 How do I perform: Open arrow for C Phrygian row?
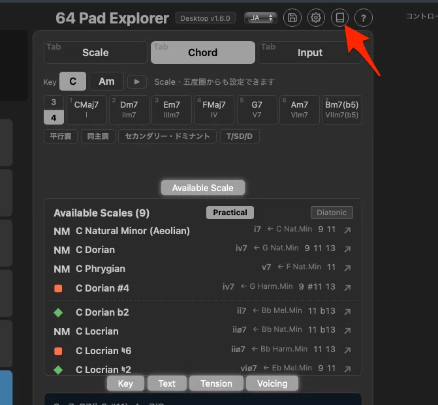(347, 268)
